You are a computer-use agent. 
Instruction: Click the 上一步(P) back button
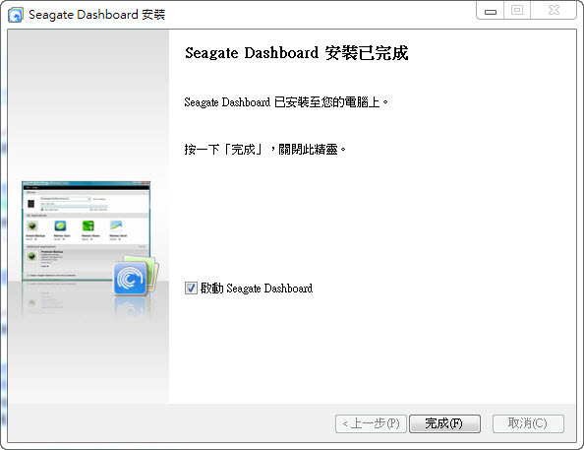coord(371,423)
